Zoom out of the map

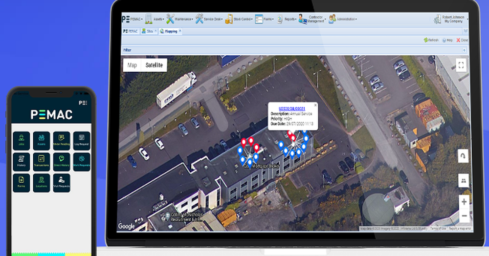coord(464,215)
